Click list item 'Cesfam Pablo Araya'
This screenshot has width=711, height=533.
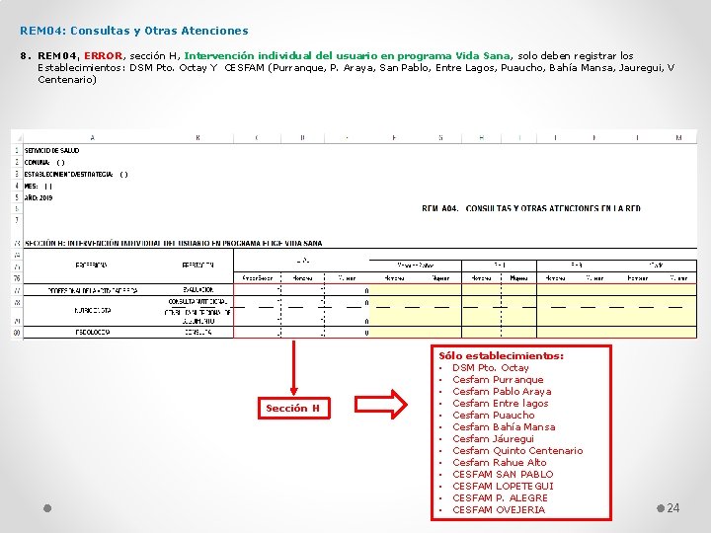click(502, 391)
